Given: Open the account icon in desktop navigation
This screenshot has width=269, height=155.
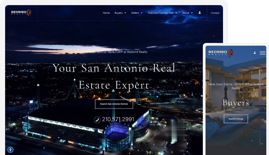Looking at the screenshot, I should [x=199, y=13].
